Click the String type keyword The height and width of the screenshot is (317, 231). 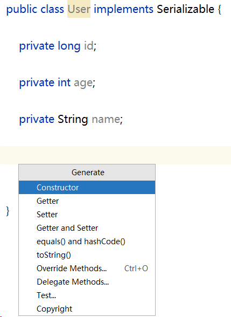[73, 120]
